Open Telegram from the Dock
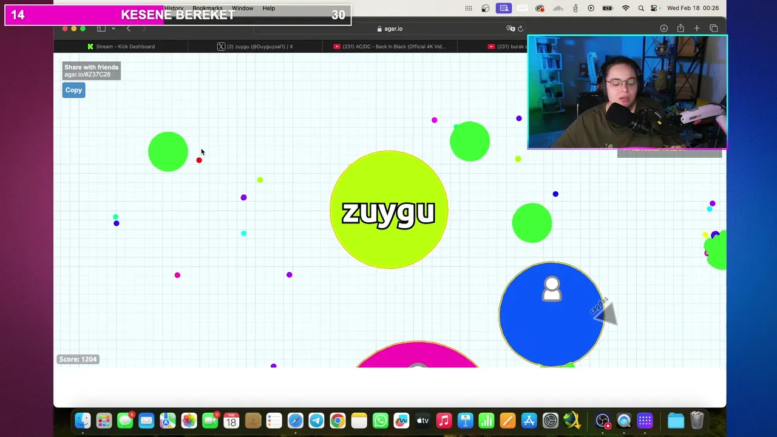Viewport: 777px width, 437px height. point(316,420)
